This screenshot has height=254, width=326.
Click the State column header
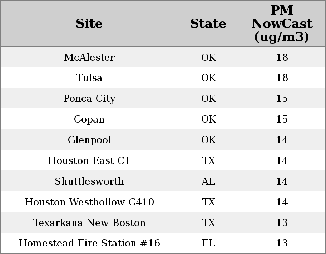click(208, 24)
